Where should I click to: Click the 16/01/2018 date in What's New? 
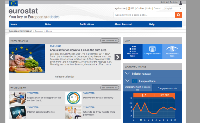pyautogui.click(x=89, y=93)
